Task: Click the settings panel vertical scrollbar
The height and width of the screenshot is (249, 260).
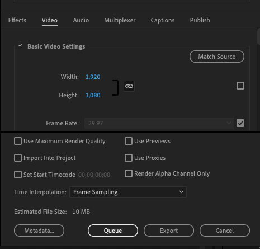Action: tap(258, 36)
